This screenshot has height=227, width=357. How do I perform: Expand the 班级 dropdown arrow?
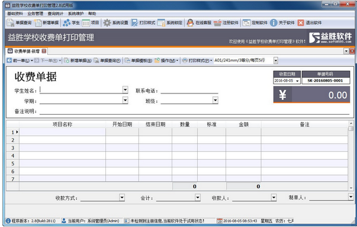point(216,100)
